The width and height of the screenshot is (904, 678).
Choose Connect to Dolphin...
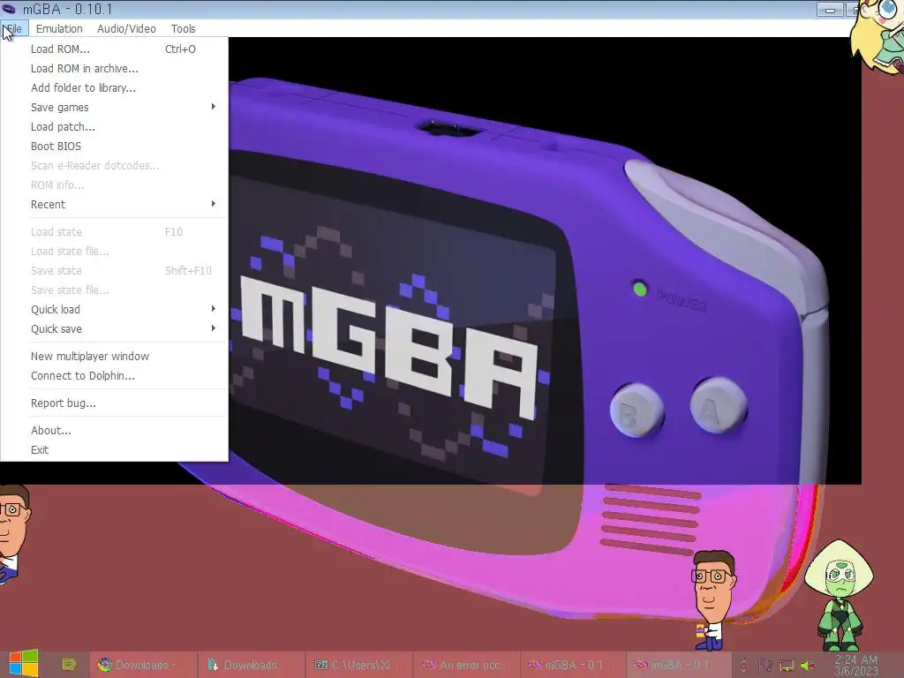(x=114, y=376)
